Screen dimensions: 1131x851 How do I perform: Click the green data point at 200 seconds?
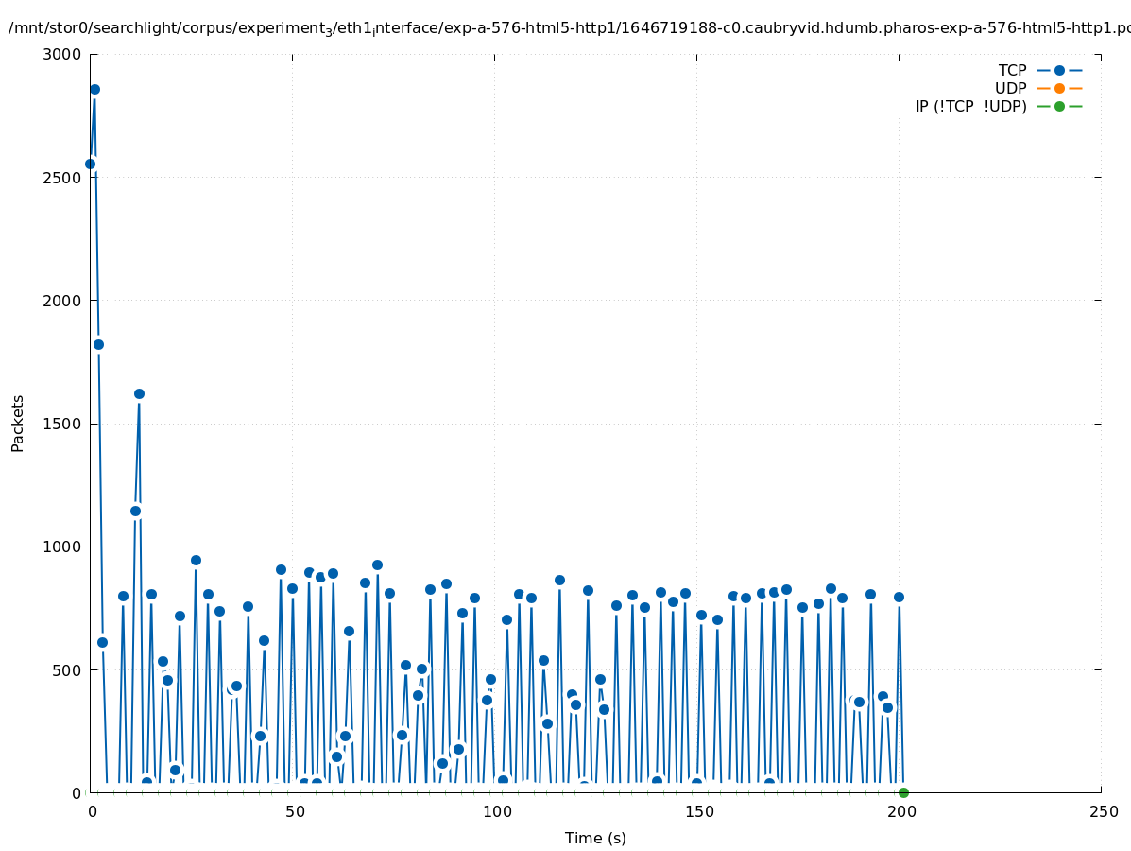(903, 792)
